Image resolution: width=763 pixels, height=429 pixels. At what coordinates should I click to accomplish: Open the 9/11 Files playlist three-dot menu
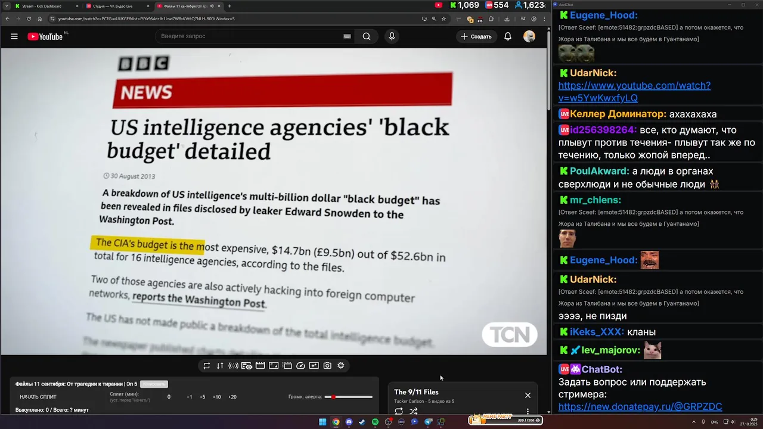coord(528,411)
